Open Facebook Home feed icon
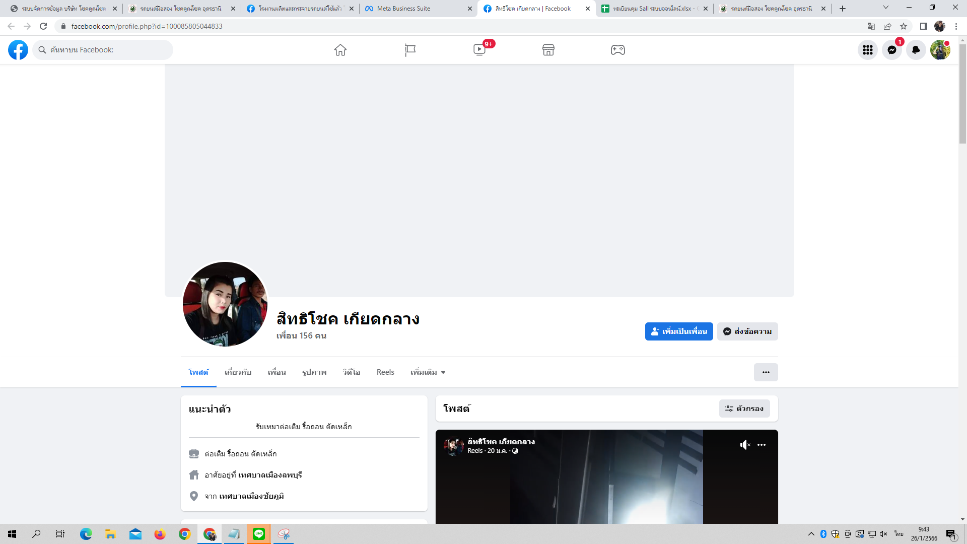The width and height of the screenshot is (967, 544). (340, 50)
